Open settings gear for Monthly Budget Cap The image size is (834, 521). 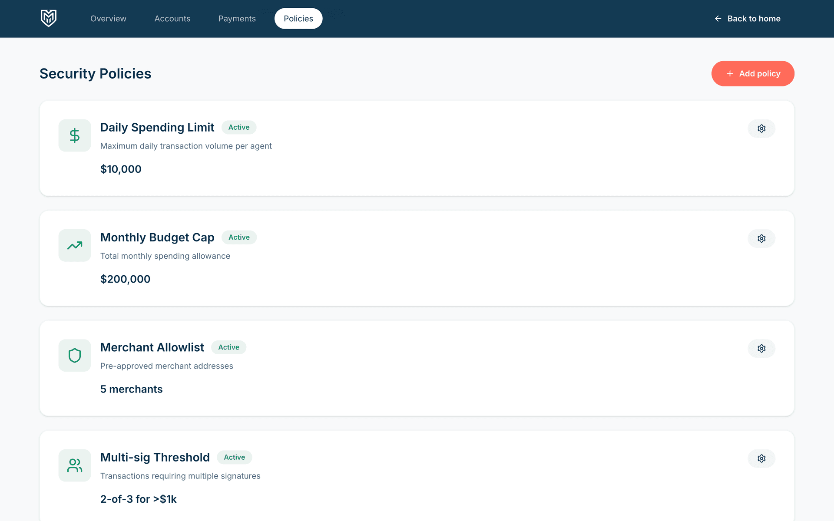coord(761,238)
